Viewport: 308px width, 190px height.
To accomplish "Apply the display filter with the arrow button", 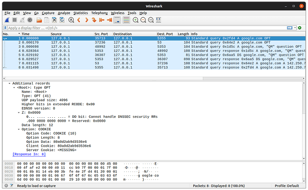I will [x=290, y=28].
